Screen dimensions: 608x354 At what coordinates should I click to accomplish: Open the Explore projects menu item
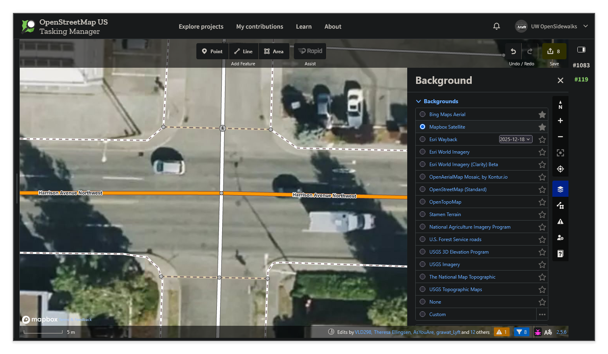[201, 26]
